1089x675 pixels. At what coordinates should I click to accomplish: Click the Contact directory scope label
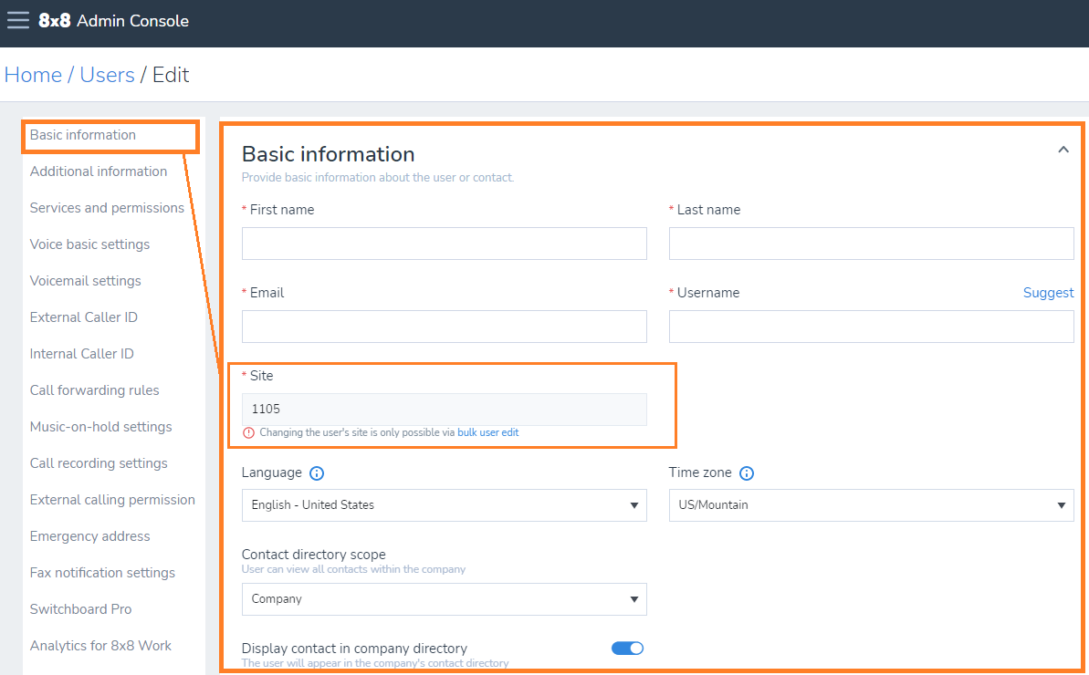point(313,555)
